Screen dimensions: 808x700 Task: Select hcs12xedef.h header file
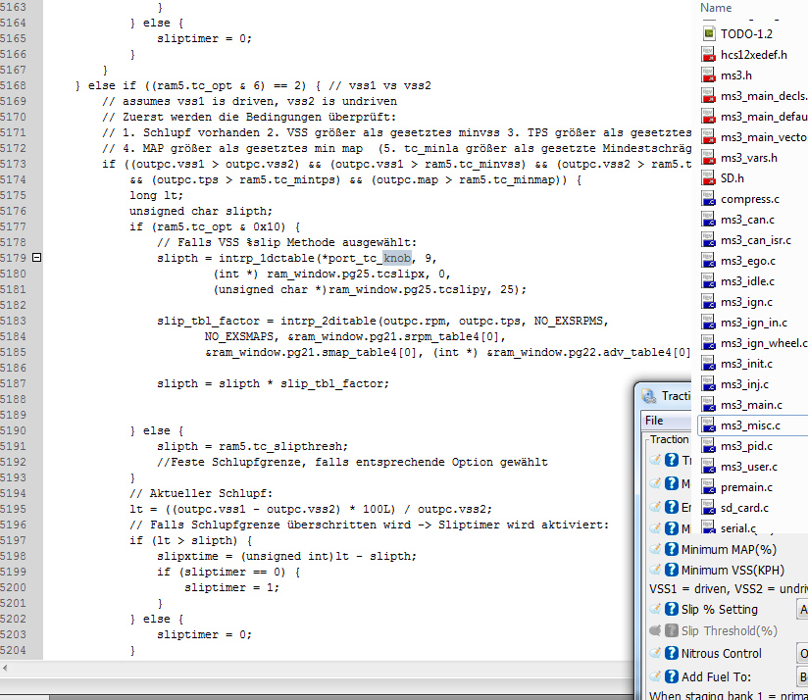[x=753, y=55]
